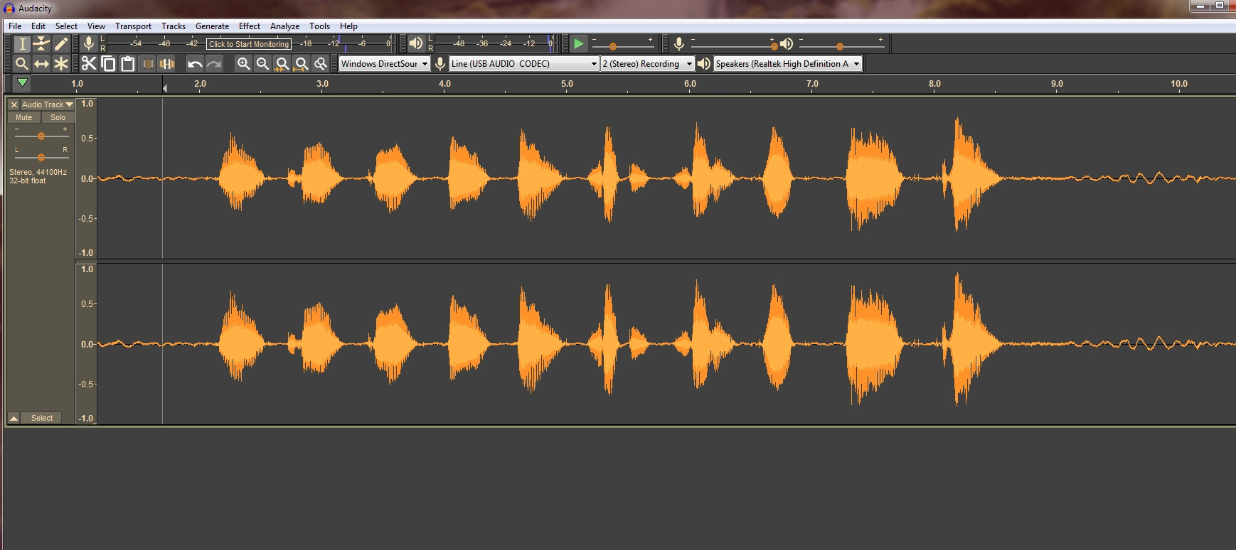Open the Effect menu
This screenshot has height=550, width=1236.
(249, 26)
